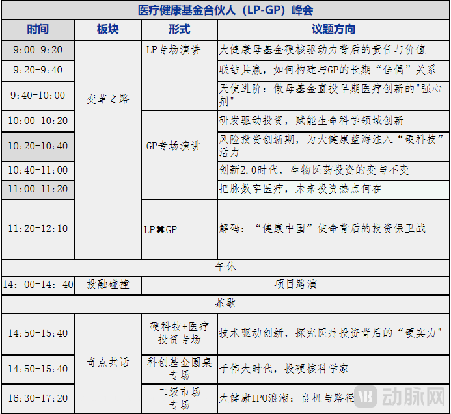Select the 午休 break row
Viewport: 451px width, 414px height.
pos(225,267)
